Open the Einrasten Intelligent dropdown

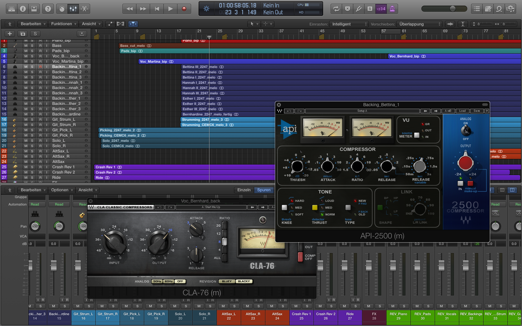click(x=349, y=24)
